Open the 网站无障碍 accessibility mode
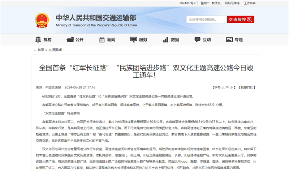 tap(232, 3)
